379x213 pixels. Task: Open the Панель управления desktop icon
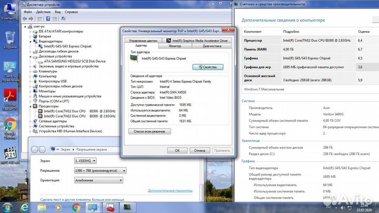pyautogui.click(x=10, y=72)
